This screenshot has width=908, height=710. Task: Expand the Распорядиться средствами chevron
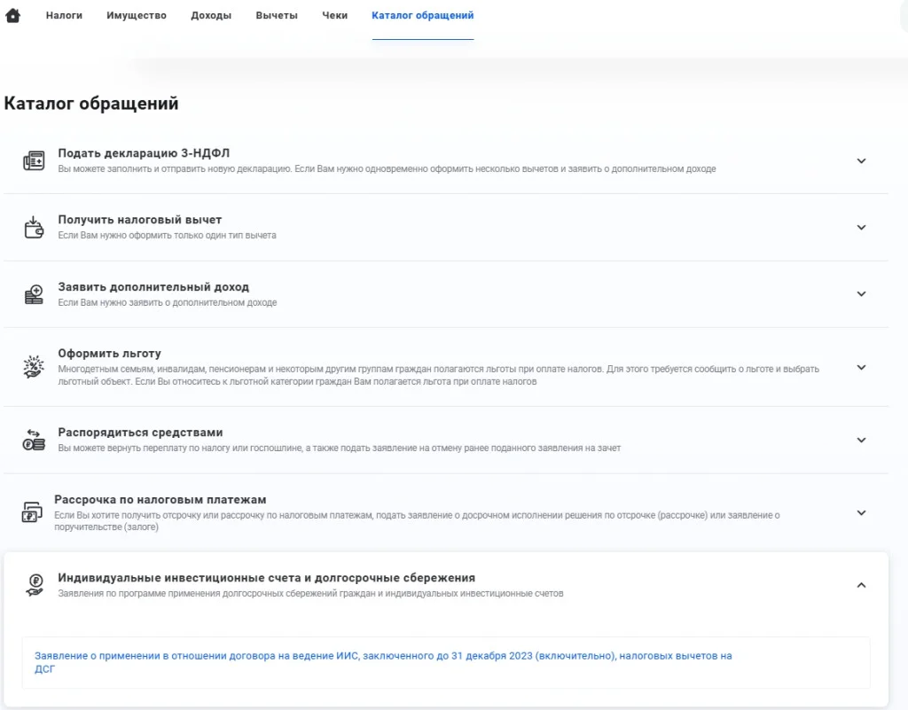coord(861,440)
